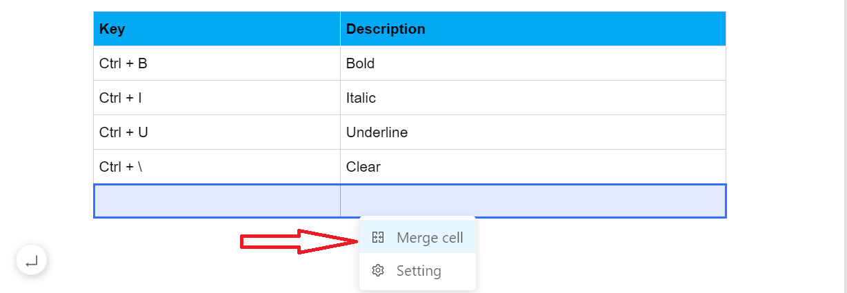Select the Ctrl + U cell
The height and width of the screenshot is (293, 847).
(217, 132)
